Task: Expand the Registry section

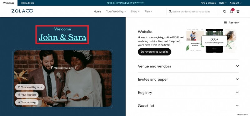Action: (188, 92)
